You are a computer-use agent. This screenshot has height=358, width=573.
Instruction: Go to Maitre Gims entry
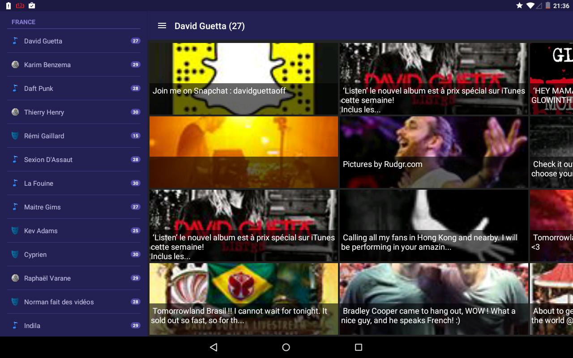(74, 207)
